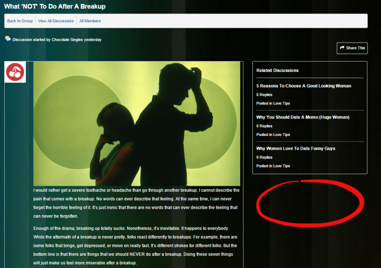
Task: Click the Share This button
Action: [x=352, y=48]
